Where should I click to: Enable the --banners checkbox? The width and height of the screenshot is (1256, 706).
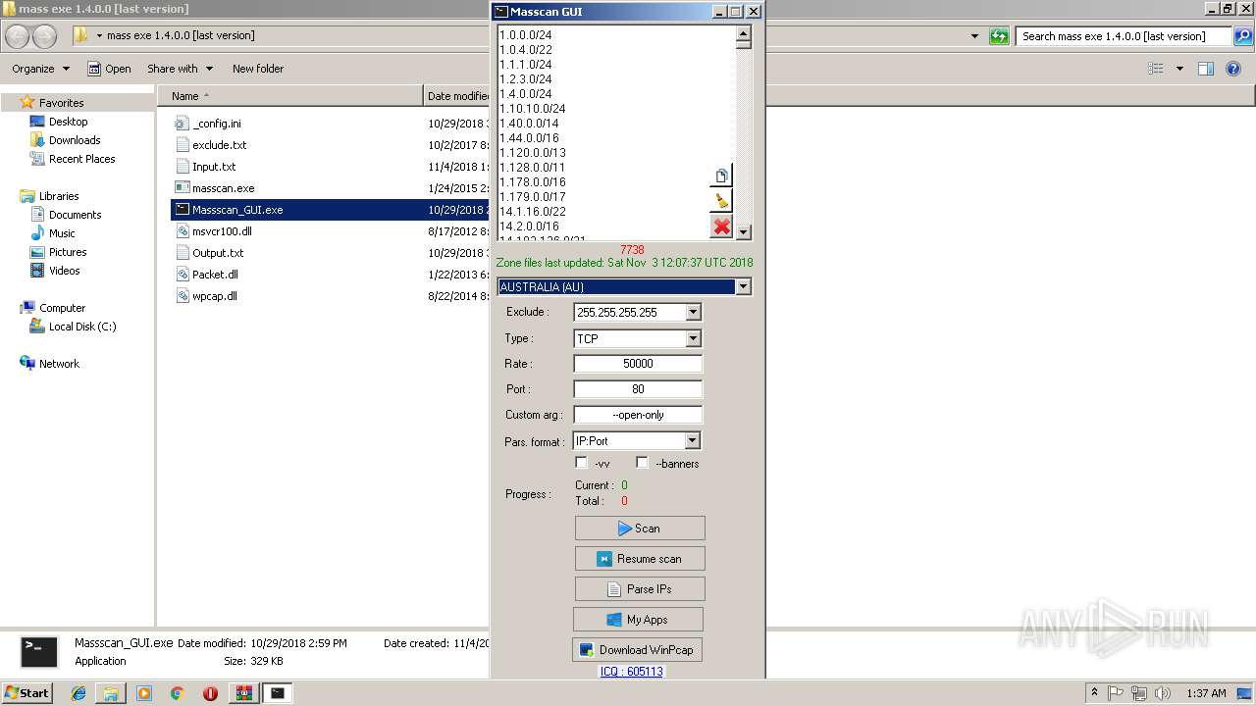click(642, 463)
